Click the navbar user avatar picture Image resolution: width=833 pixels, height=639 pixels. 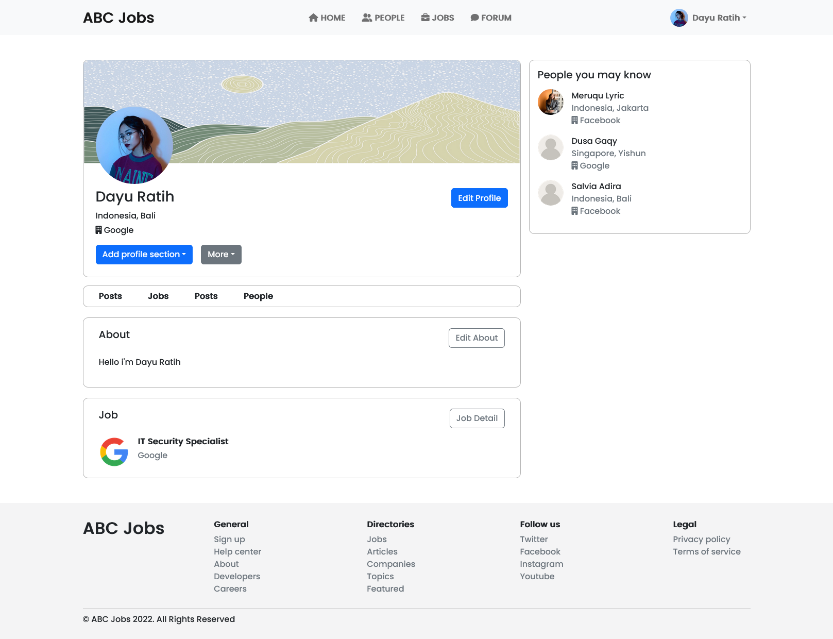coord(679,18)
